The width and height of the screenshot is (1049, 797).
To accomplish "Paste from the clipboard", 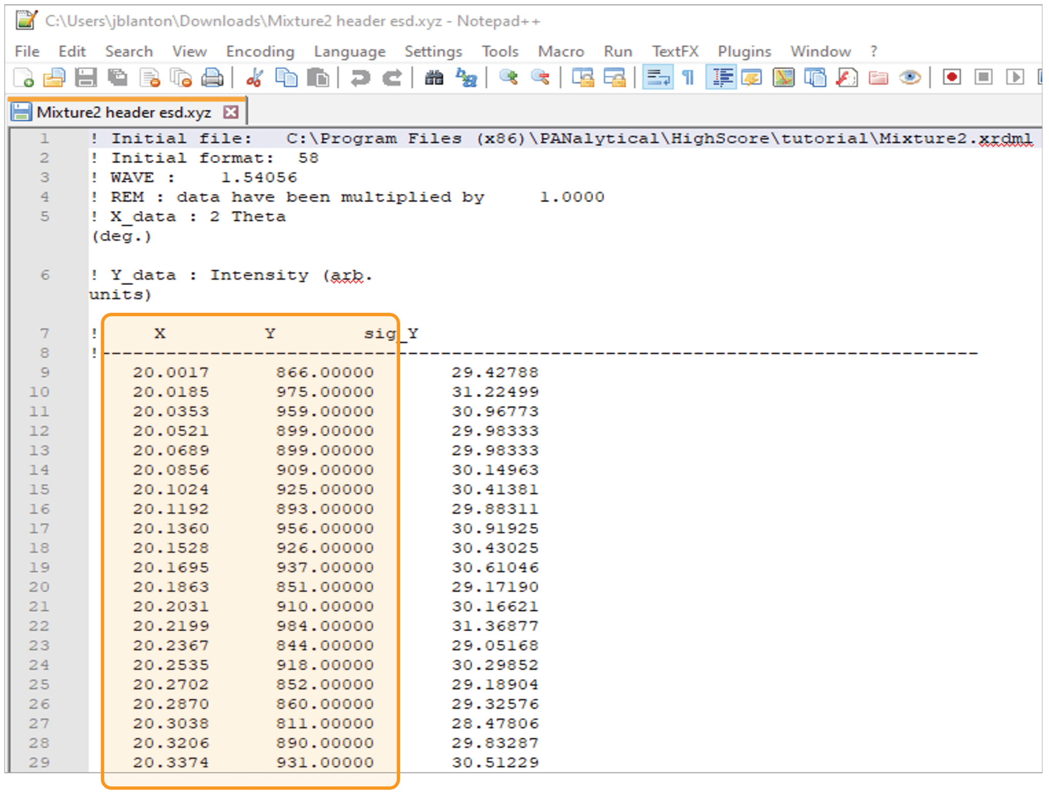I will (x=319, y=78).
